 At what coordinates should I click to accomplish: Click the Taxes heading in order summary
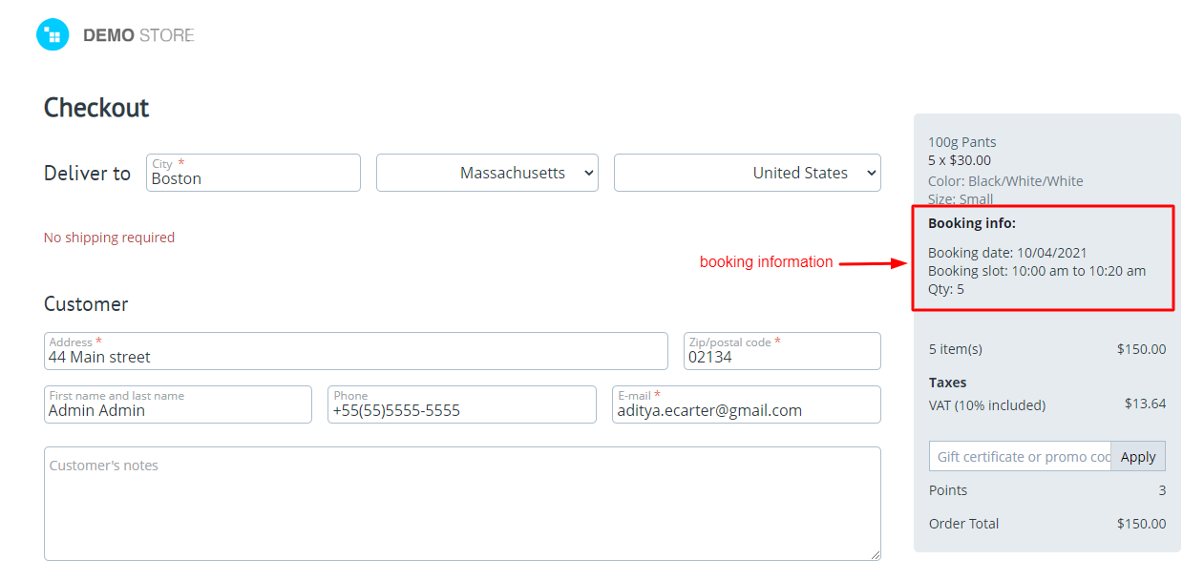(948, 383)
